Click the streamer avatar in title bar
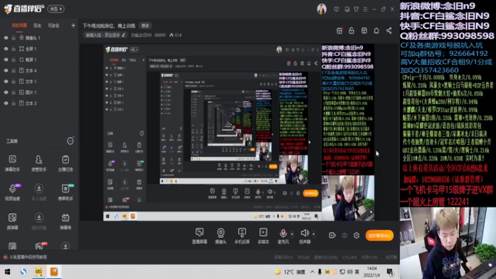The width and height of the screenshot is (496, 279). coord(322,9)
